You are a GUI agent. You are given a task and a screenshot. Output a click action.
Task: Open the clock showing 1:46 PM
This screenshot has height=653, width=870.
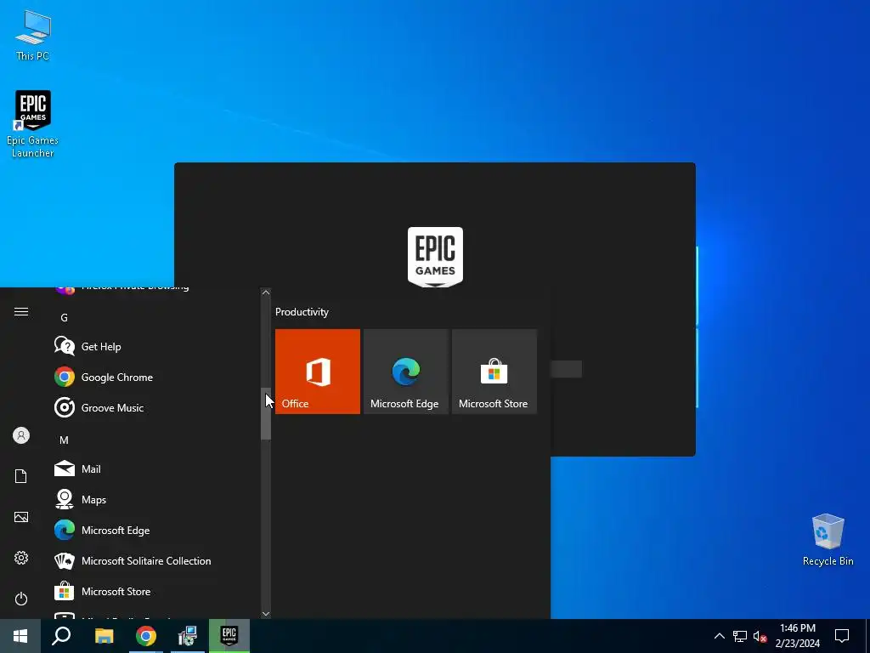pyautogui.click(x=797, y=636)
